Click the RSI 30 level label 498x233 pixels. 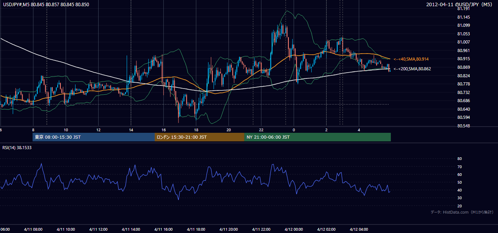459,198
